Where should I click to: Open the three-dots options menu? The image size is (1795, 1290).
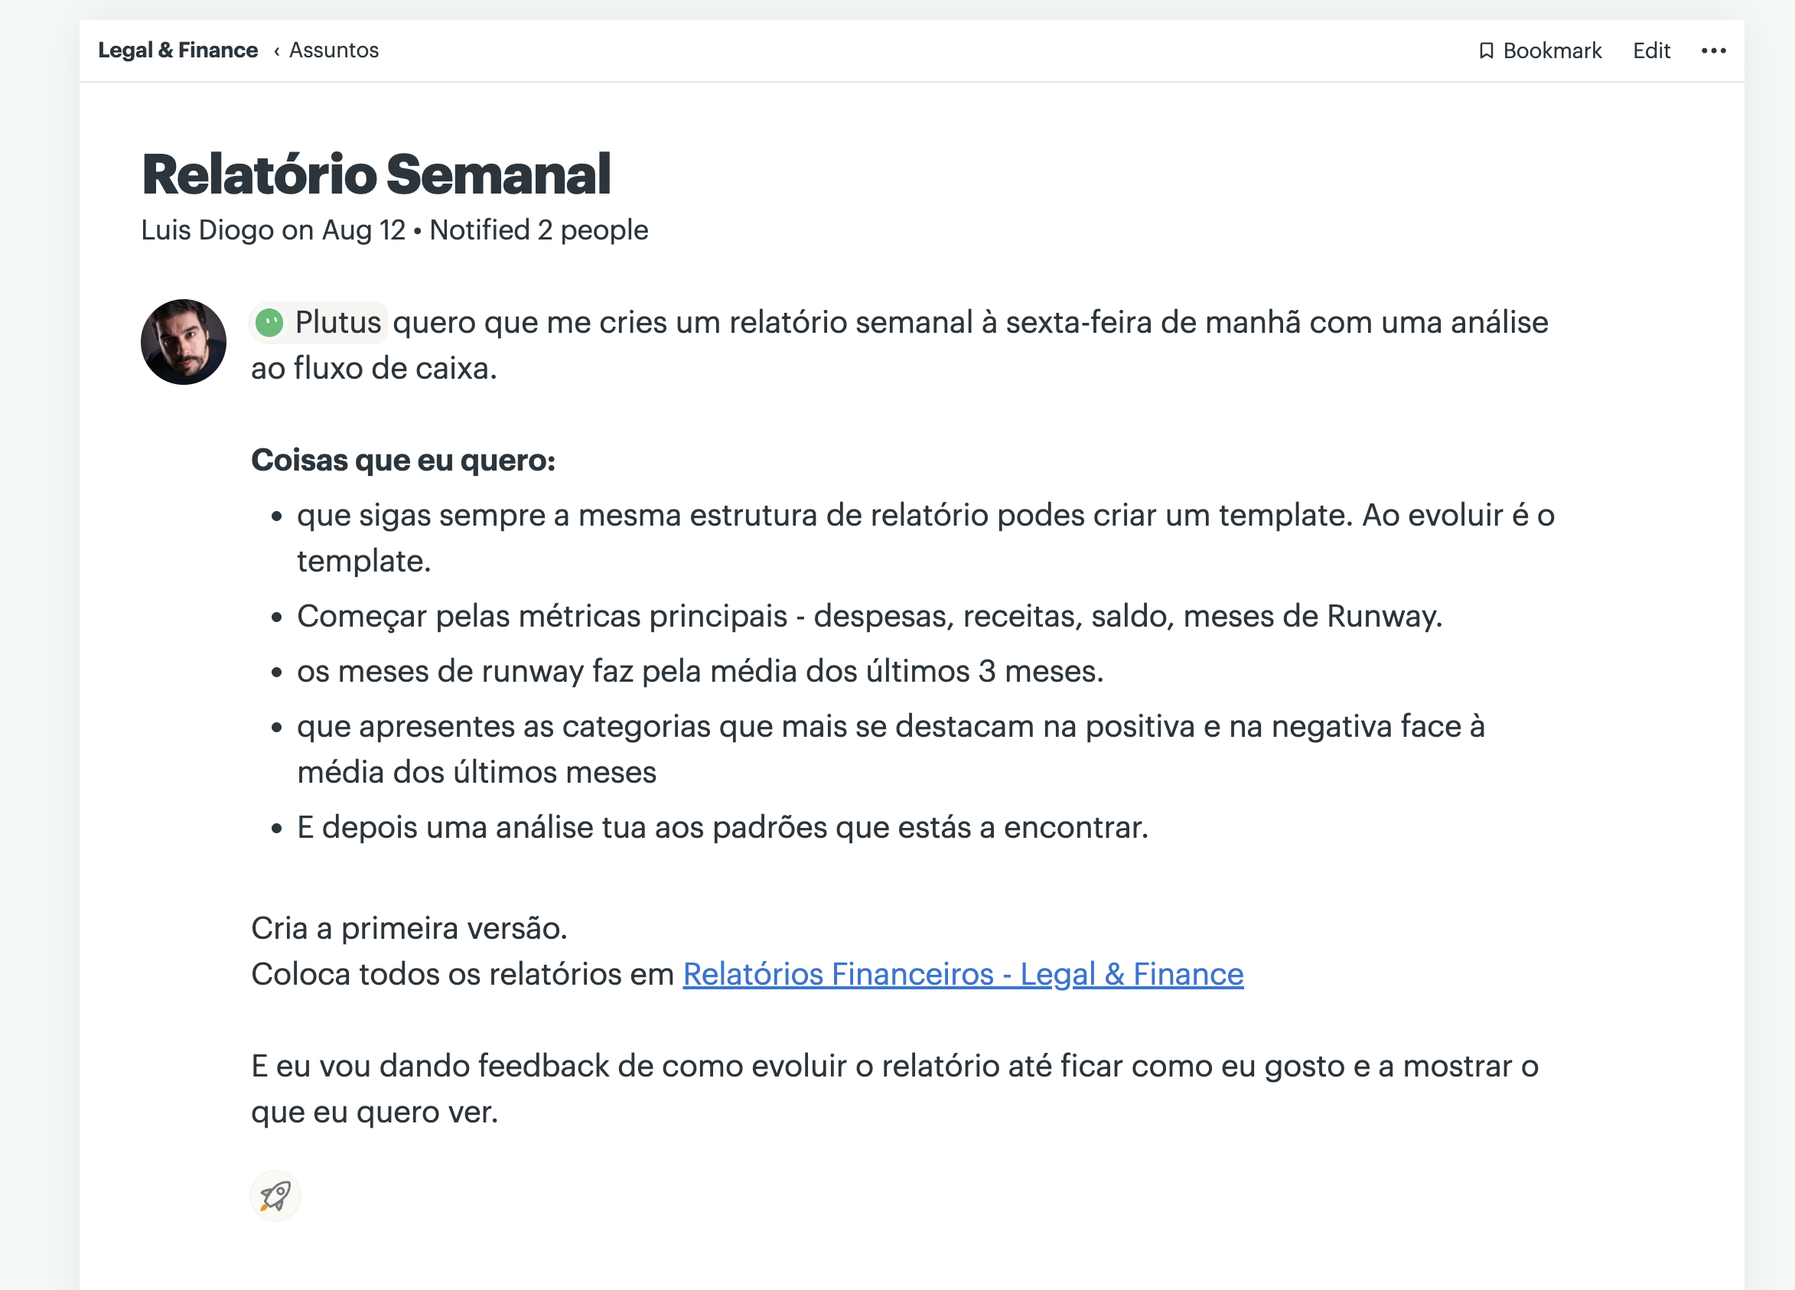[1712, 50]
